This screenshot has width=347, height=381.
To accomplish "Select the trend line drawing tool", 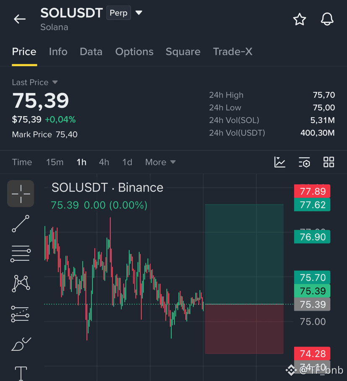I will click(21, 224).
